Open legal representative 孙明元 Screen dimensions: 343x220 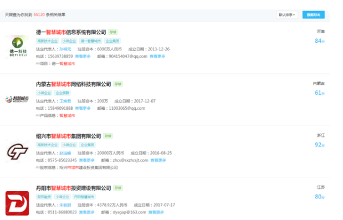65,49
